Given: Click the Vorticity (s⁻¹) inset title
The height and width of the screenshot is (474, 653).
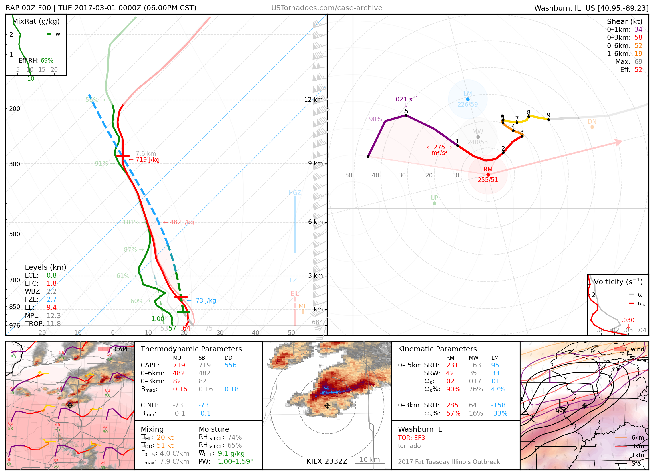Looking at the screenshot, I should pyautogui.click(x=618, y=282).
